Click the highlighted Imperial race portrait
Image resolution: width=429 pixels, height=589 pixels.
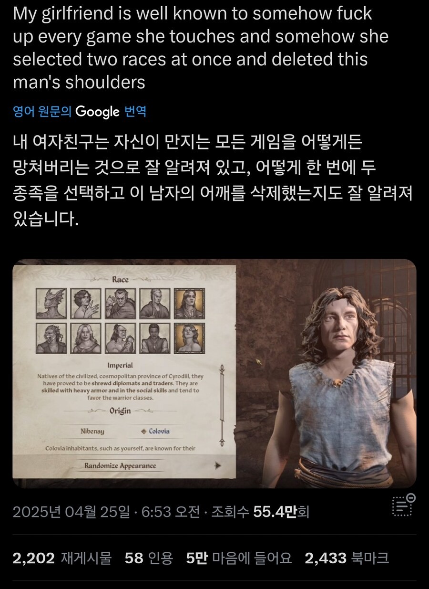pos(189,304)
